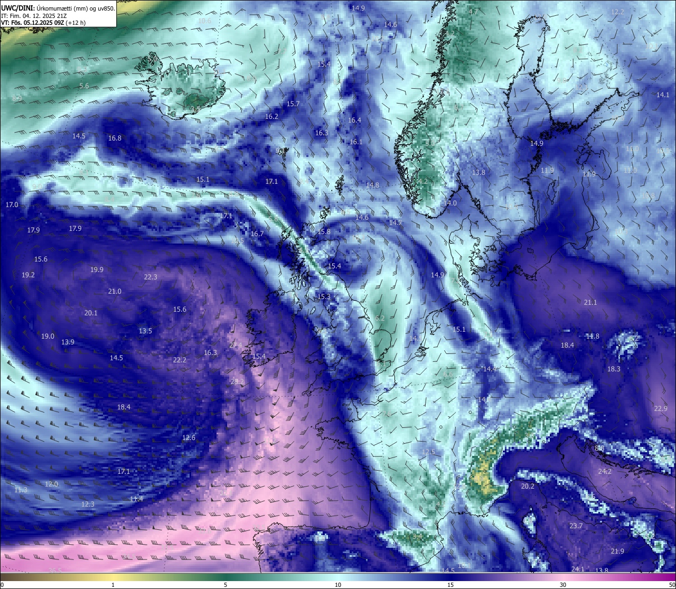The width and height of the screenshot is (676, 589).
Task: Click the 10 tick on the color scale
Action: pos(338,585)
